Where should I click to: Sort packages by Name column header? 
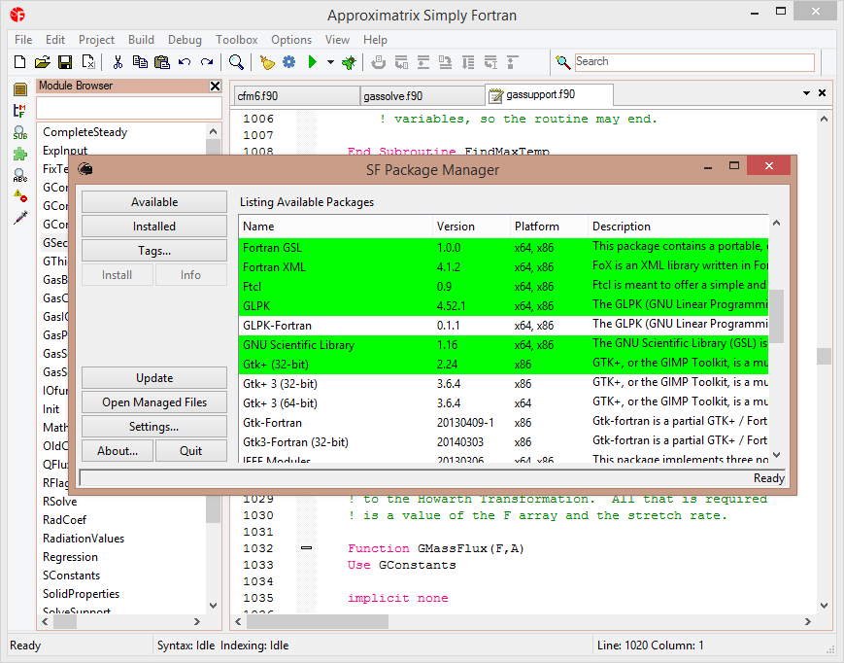pyautogui.click(x=336, y=227)
